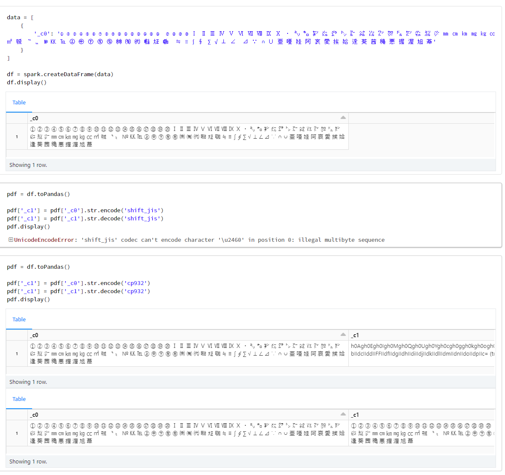505x475 pixels.
Task: Click the row number cell in the cp932 table
Action: coord(16,353)
